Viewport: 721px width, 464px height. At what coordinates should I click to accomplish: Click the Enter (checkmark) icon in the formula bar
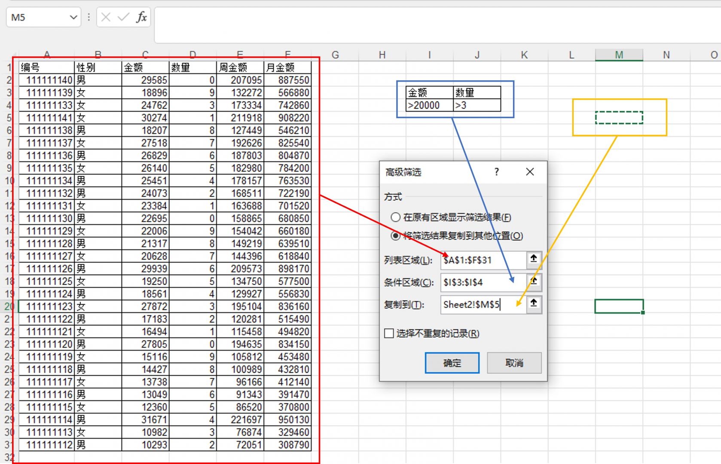click(x=123, y=17)
